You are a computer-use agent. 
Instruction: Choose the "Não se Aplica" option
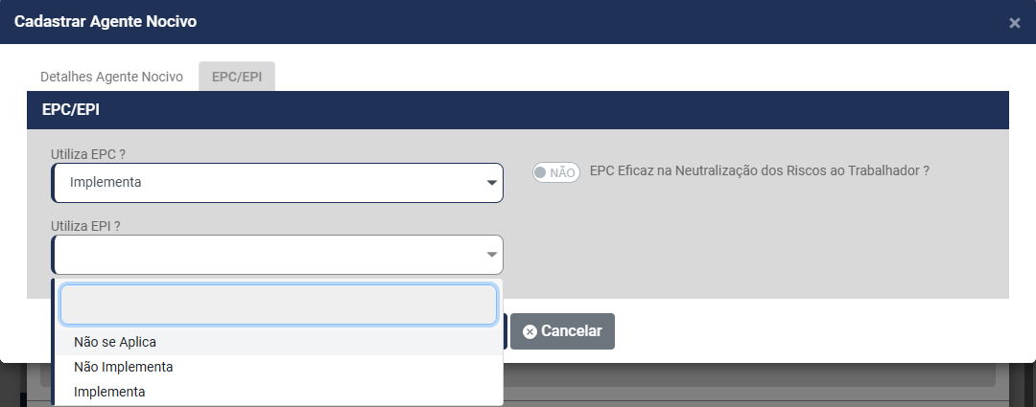tap(115, 342)
